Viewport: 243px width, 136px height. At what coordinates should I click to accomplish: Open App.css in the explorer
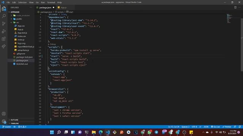point(21,26)
